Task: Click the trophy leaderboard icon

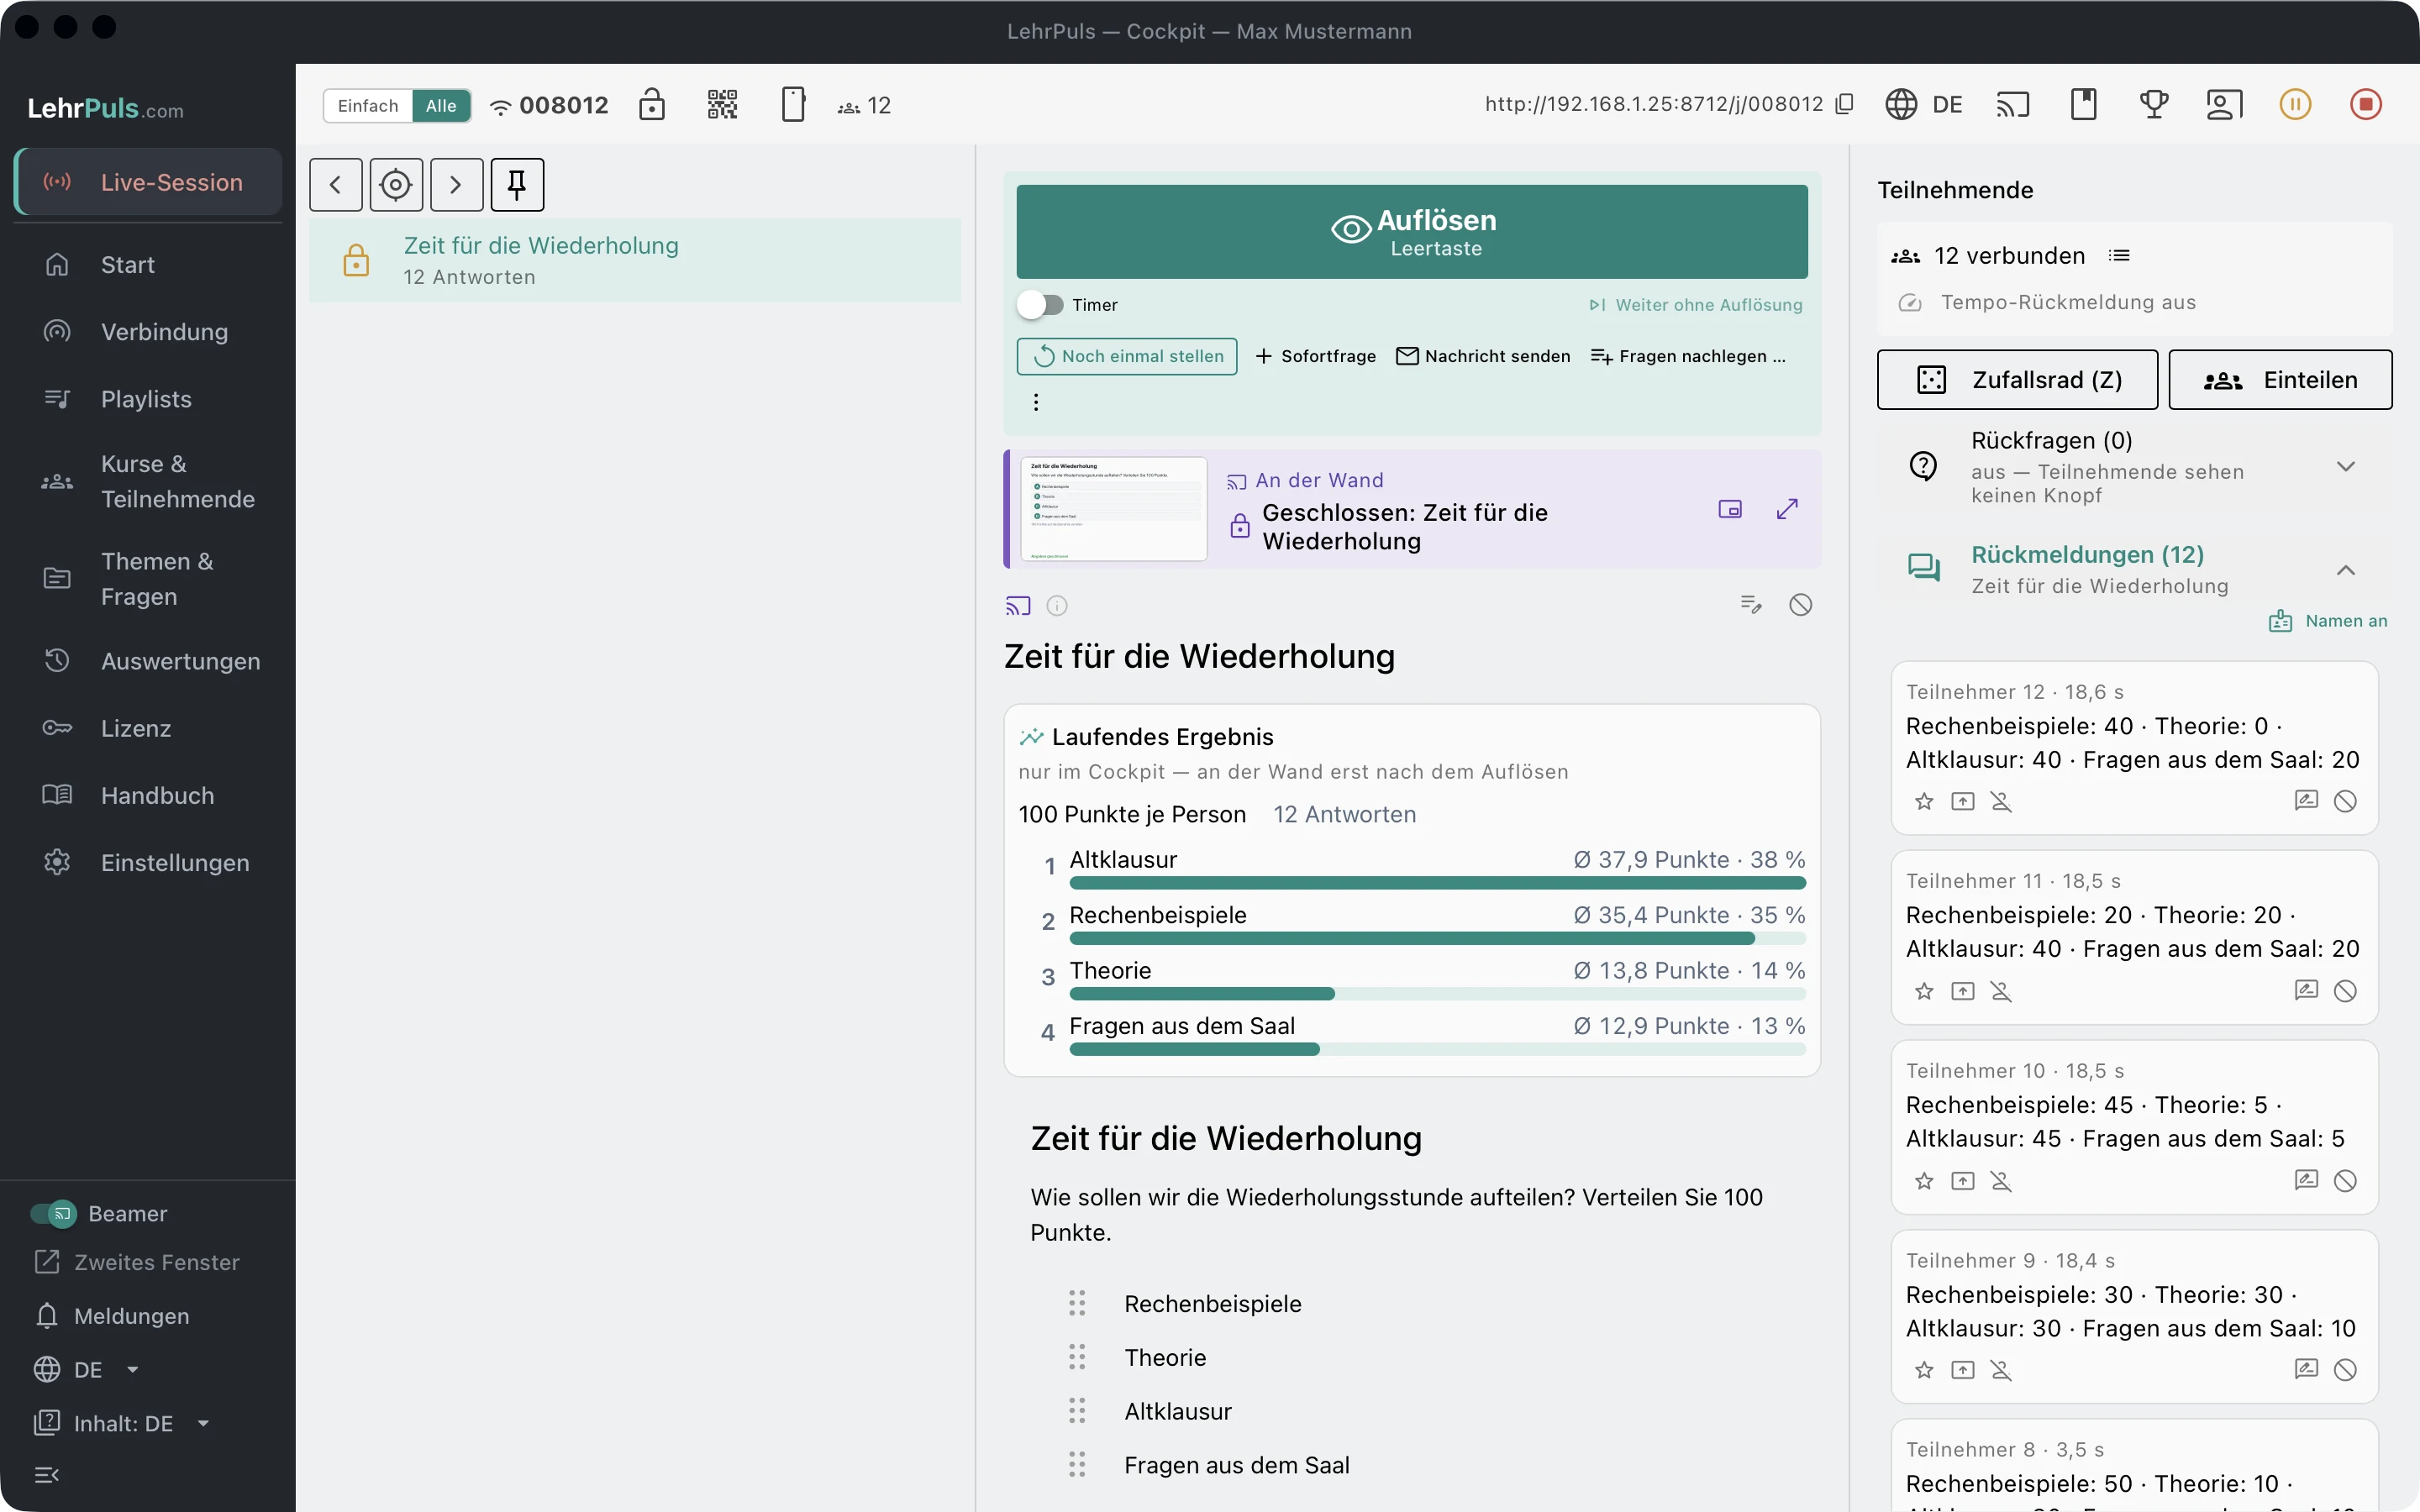Action: pyautogui.click(x=2154, y=104)
